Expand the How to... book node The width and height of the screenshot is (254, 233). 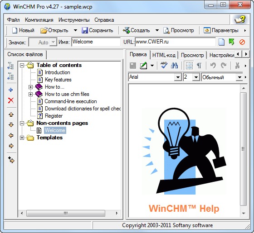pos(30,87)
